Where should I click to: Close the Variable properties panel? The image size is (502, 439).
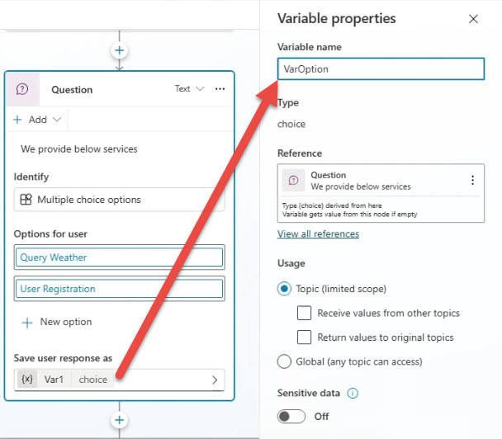473,19
